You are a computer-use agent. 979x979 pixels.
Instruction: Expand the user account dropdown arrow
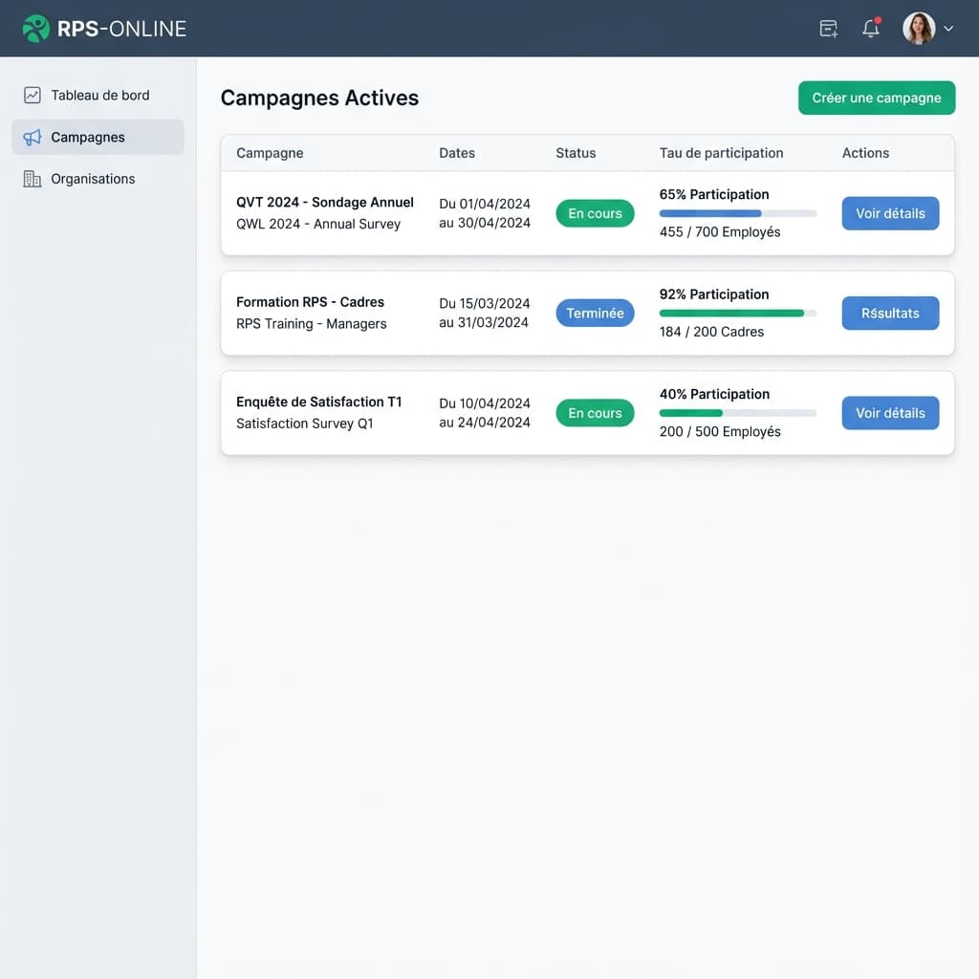(948, 29)
